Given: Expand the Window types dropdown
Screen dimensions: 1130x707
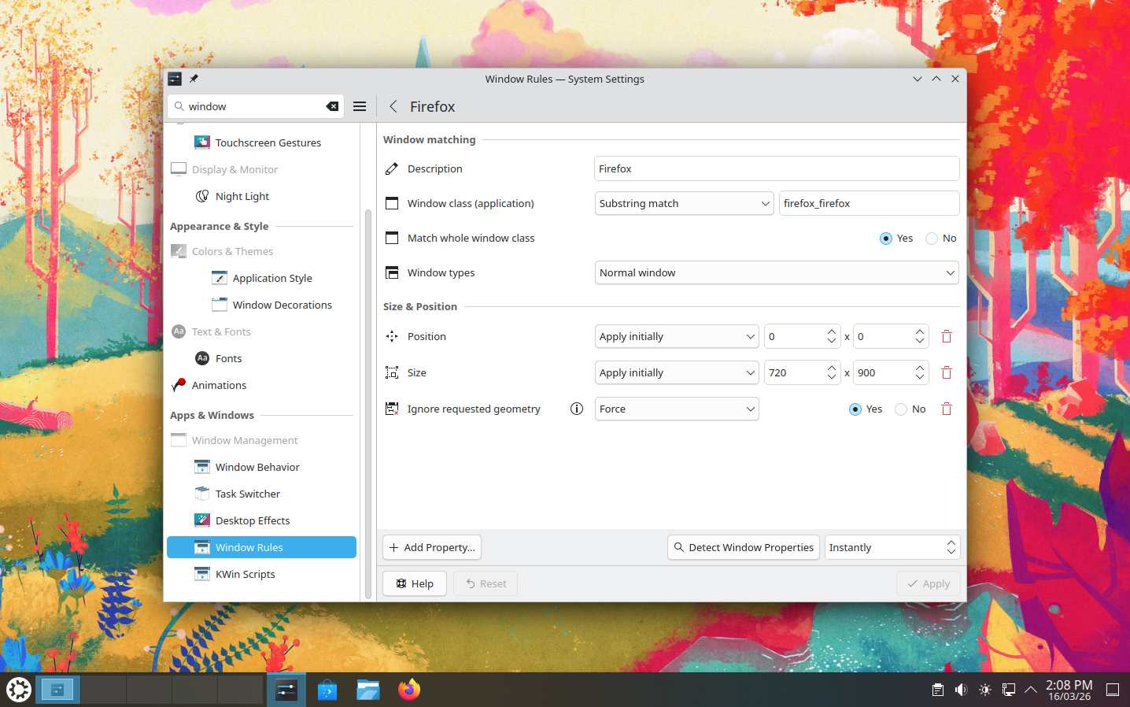Looking at the screenshot, I should (x=777, y=272).
